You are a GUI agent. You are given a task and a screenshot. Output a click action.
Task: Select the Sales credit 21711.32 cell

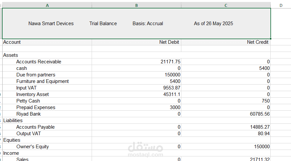pyautogui.click(x=226, y=159)
